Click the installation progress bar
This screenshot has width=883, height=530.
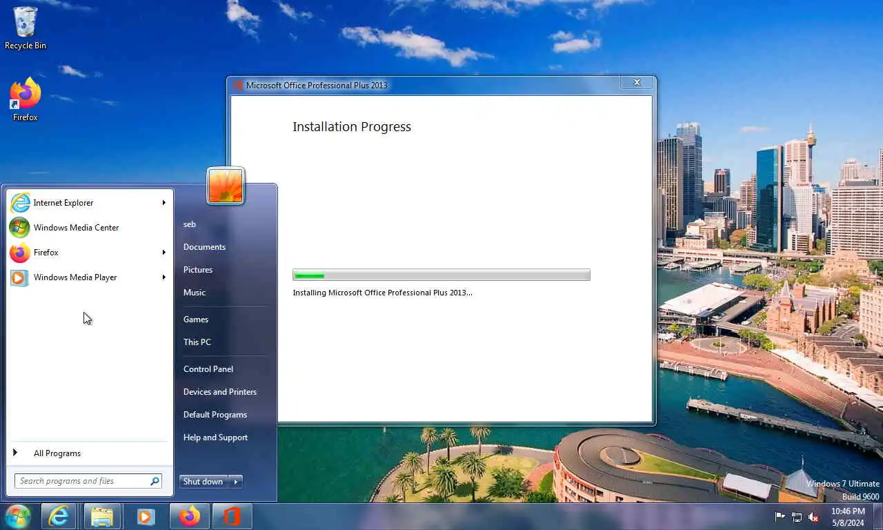[441, 275]
